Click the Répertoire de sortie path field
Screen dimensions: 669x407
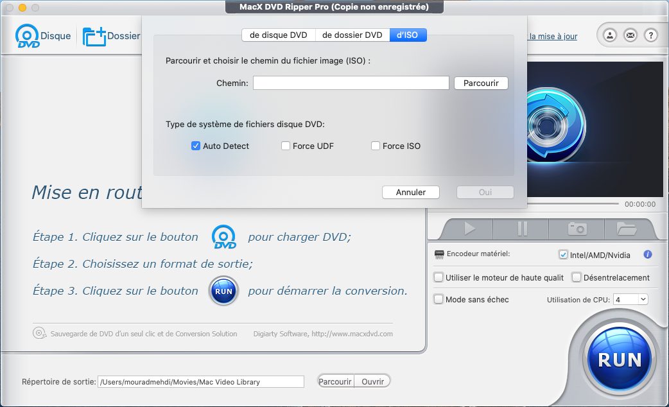tap(201, 382)
